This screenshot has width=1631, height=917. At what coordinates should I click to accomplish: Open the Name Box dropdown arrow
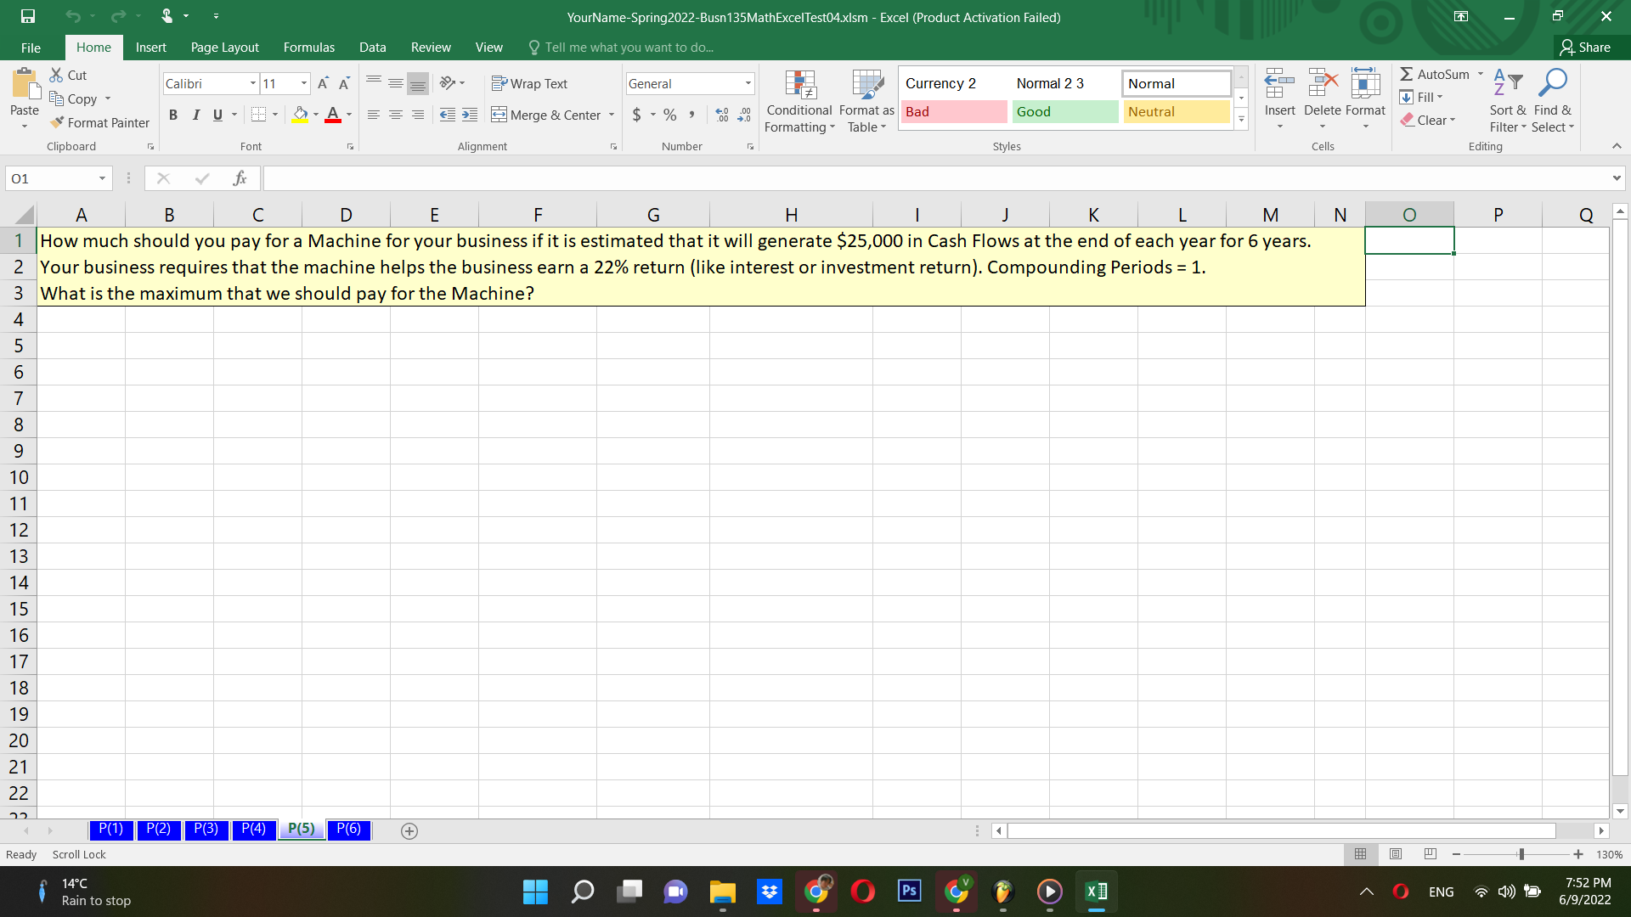[102, 178]
